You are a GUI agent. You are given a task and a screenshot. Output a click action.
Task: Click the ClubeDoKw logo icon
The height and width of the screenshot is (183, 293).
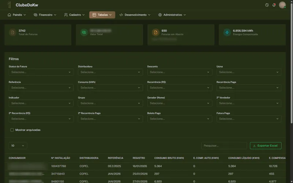point(9,5)
